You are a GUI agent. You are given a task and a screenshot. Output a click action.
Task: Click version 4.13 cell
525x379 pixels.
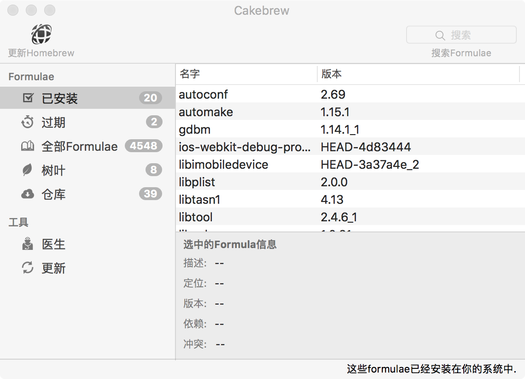click(x=332, y=200)
